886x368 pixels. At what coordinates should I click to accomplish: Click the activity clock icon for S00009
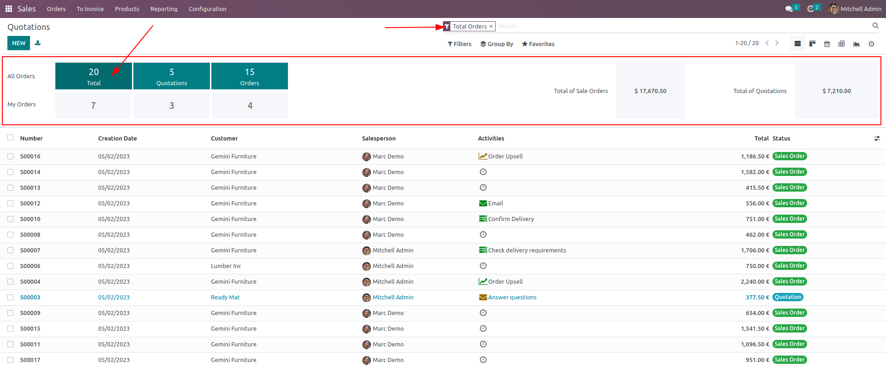(483, 313)
